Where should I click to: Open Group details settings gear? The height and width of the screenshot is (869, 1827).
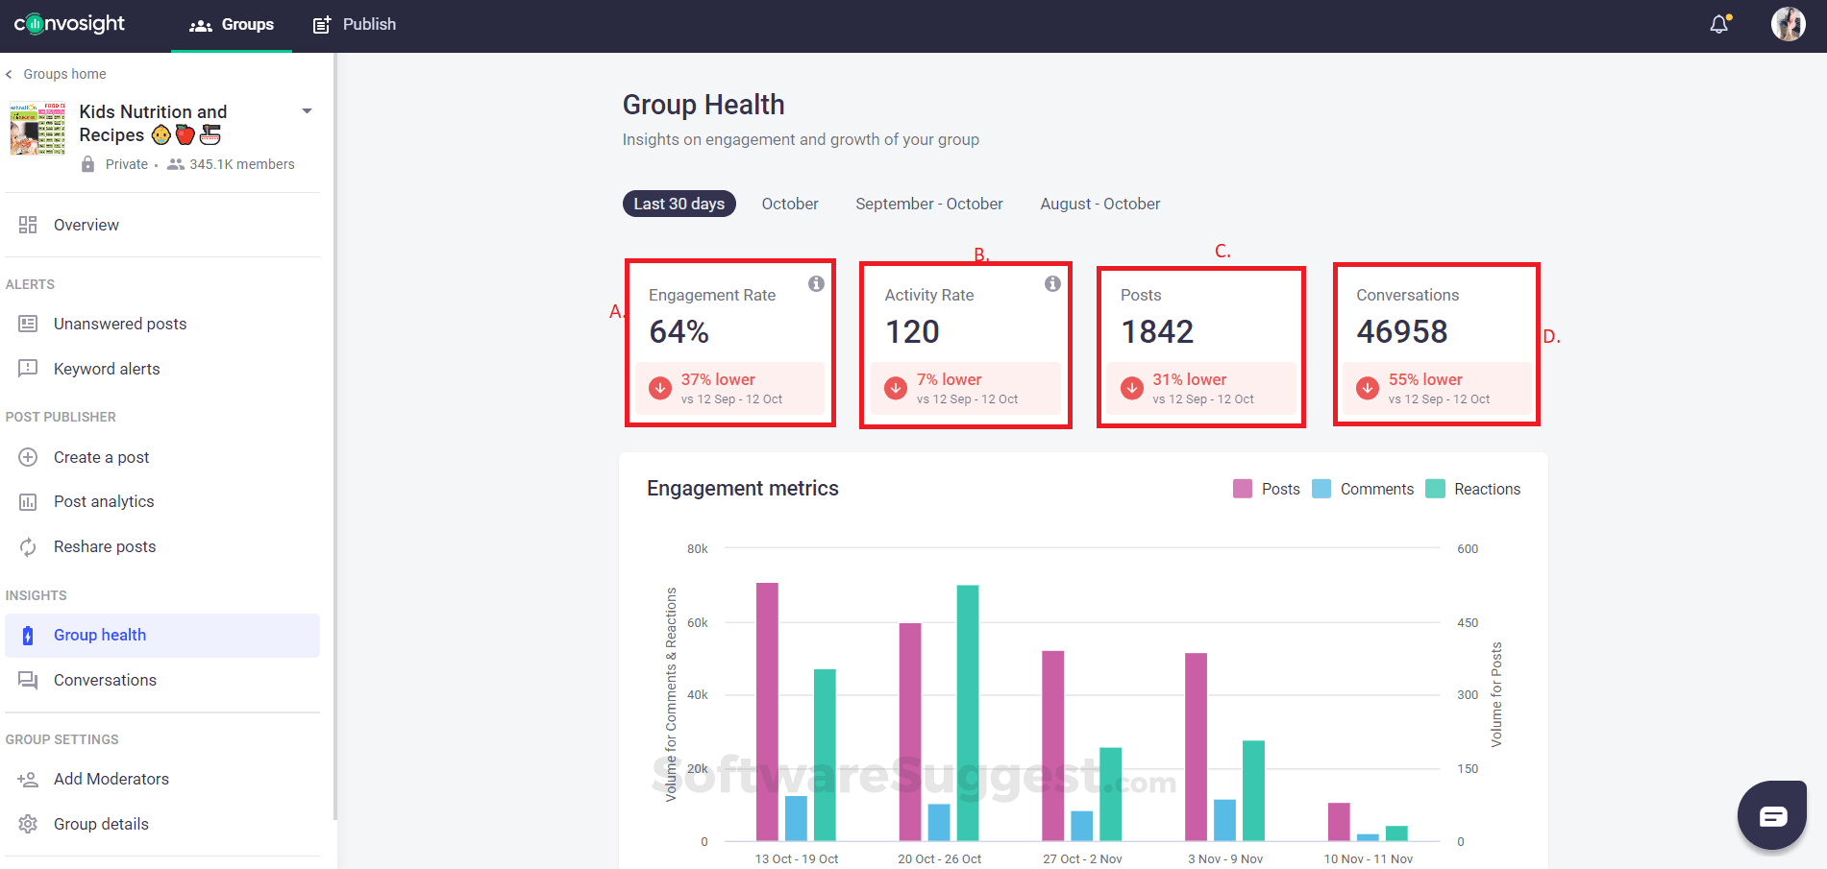coord(28,825)
